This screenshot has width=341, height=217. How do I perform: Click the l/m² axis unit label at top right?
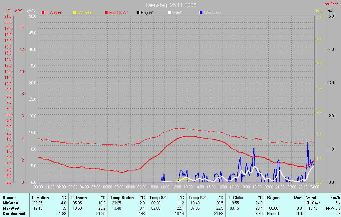pyautogui.click(x=330, y=11)
